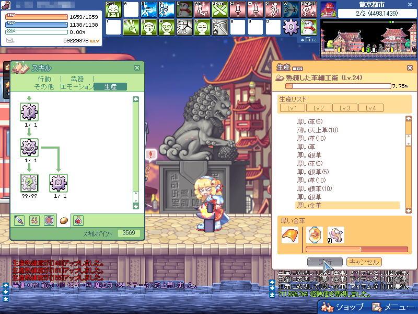Viewport: 418px width, 314px height.
Task: Click the production progress bar under ingredients
Action: pyautogui.click(x=357, y=250)
